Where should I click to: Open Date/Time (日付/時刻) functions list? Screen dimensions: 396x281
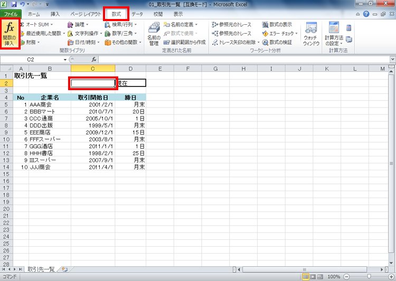84,42
